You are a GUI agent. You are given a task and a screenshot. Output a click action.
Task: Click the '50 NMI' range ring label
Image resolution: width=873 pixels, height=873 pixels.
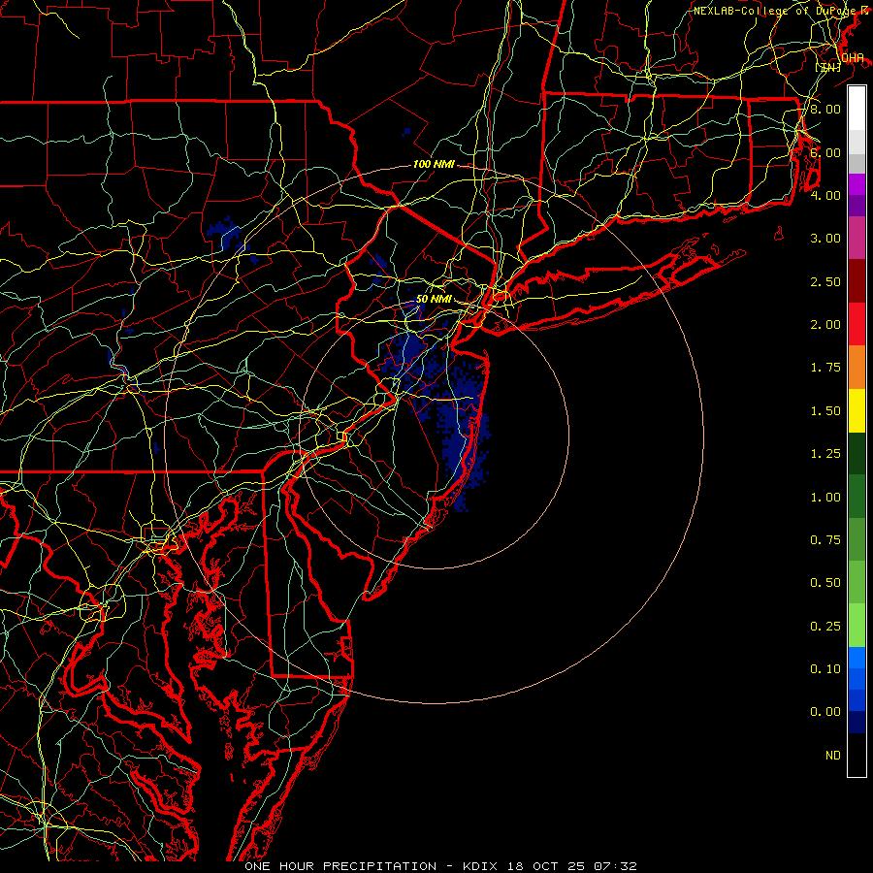434,299
